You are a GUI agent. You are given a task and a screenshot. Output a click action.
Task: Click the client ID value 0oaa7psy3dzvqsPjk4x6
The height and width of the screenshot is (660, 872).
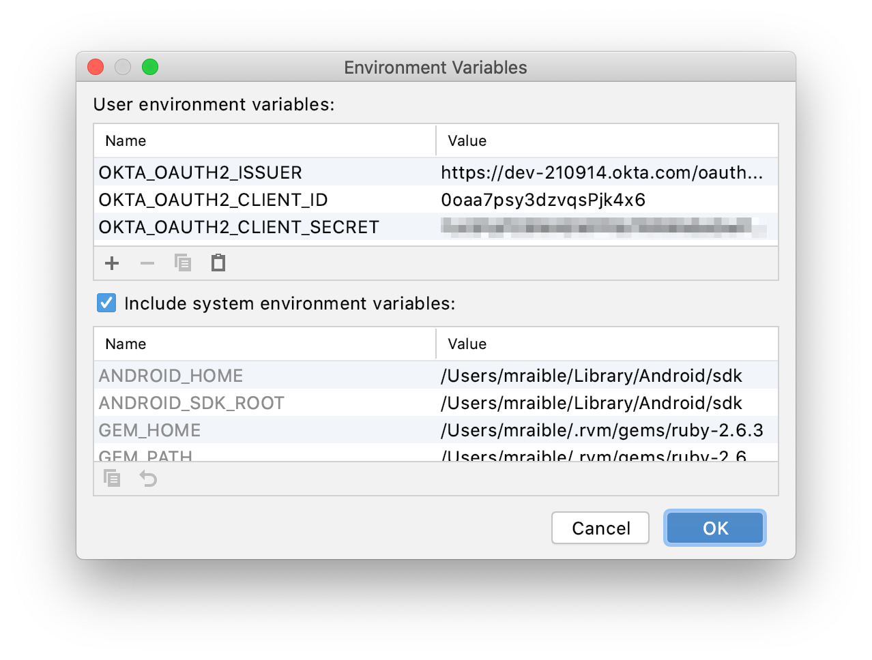pyautogui.click(x=543, y=200)
